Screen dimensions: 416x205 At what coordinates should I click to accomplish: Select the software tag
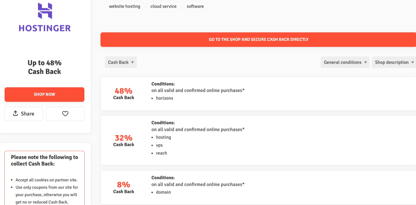click(x=195, y=6)
